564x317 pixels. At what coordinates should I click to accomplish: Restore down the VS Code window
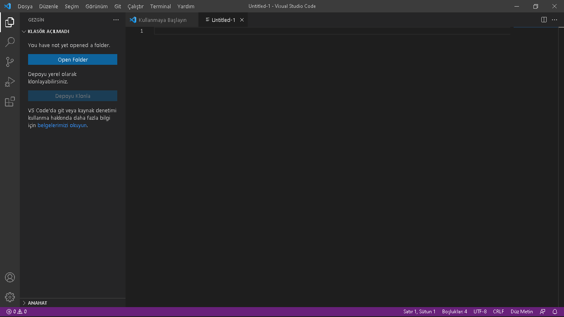pos(536,6)
